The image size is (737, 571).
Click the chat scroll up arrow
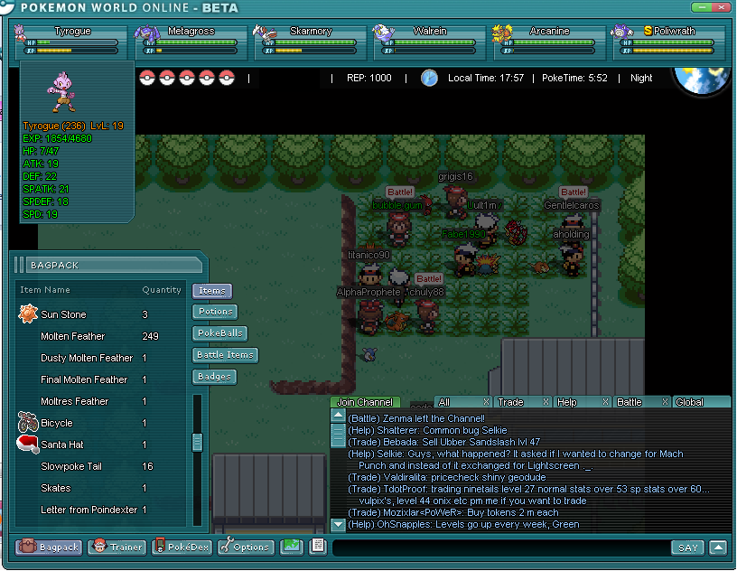point(338,416)
